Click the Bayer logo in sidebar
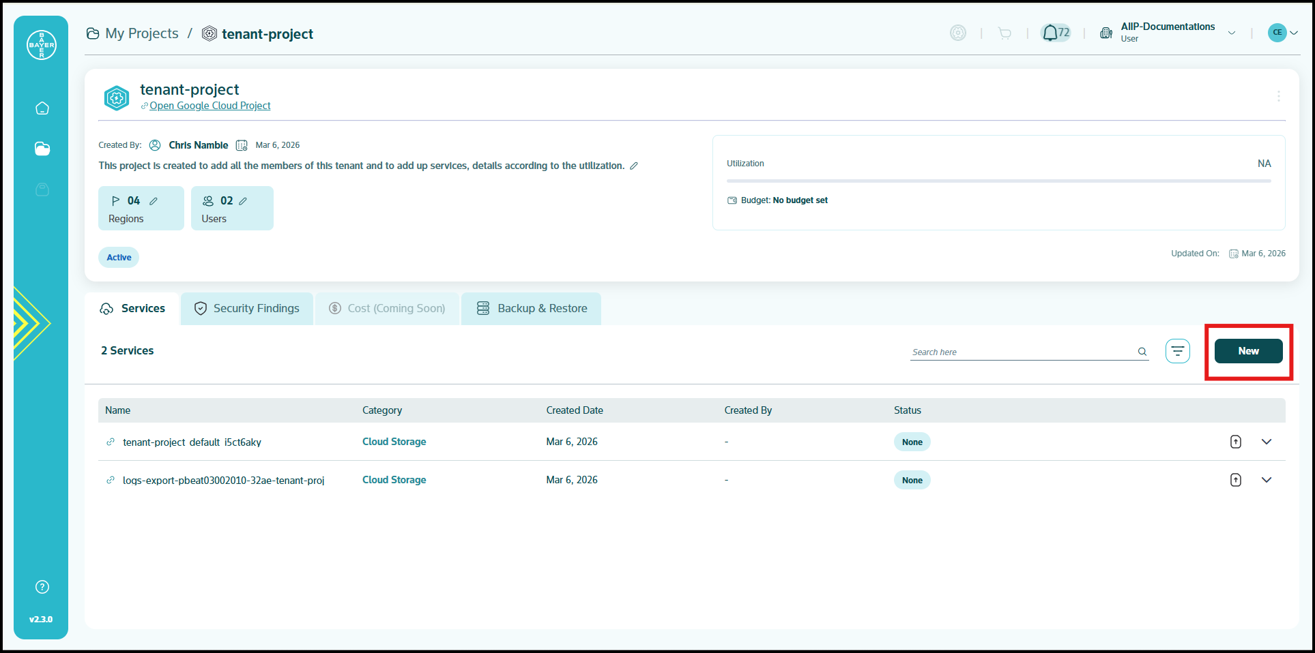1315x653 pixels. [42, 45]
